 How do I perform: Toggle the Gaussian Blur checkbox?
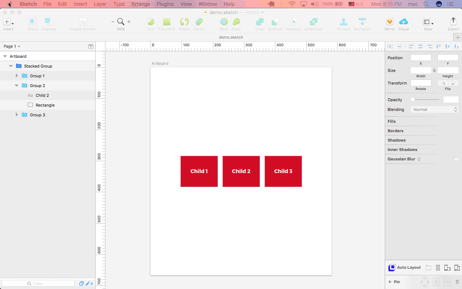coord(457,159)
